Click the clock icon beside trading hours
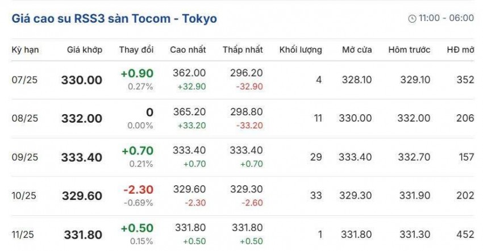Viewport: 483px width, 251px height. (412, 18)
